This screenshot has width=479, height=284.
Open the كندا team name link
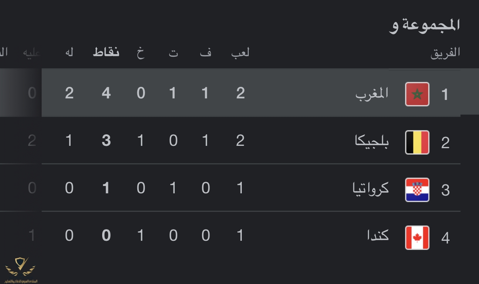[x=378, y=235]
